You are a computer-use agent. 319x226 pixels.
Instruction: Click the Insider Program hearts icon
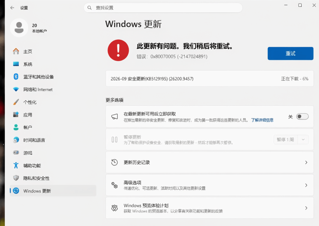[x=115, y=208]
